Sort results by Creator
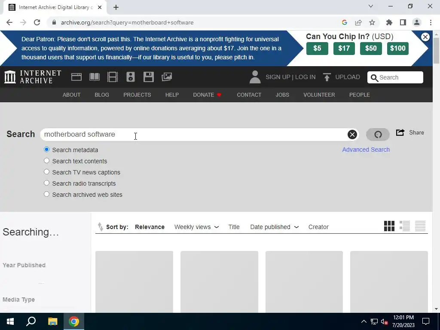 318,227
